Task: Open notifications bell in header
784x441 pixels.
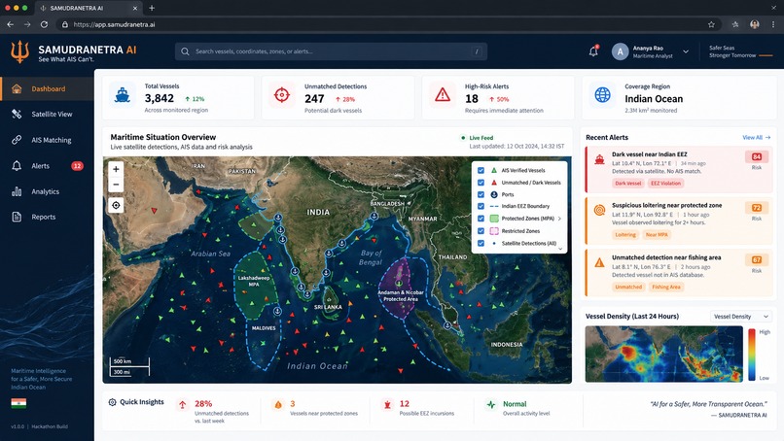Action: pos(593,51)
